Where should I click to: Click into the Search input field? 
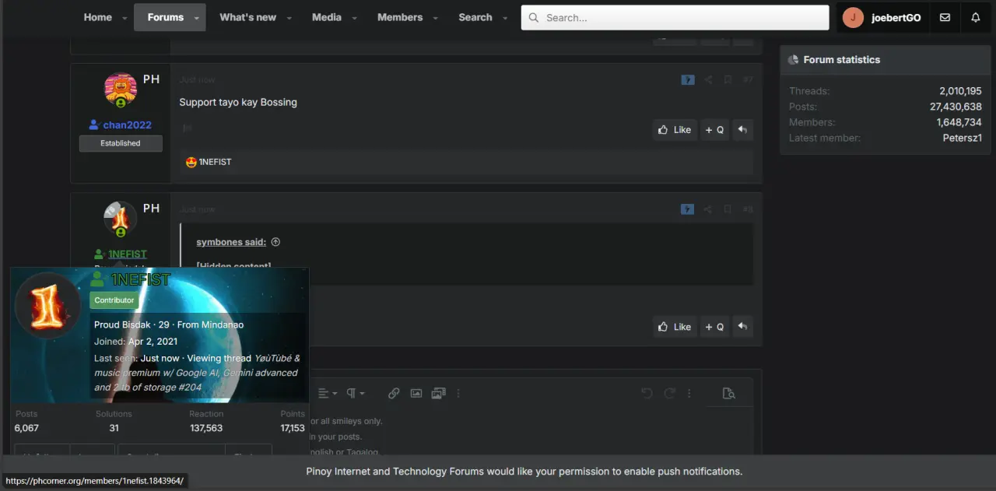675,17
